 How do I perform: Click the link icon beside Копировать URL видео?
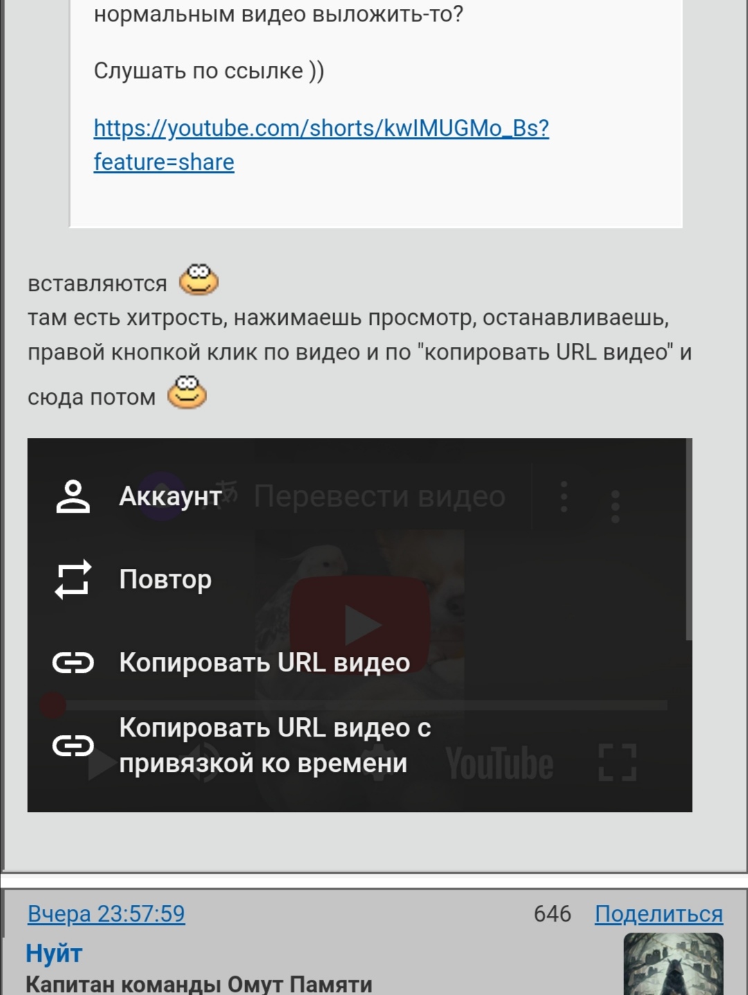click(73, 663)
